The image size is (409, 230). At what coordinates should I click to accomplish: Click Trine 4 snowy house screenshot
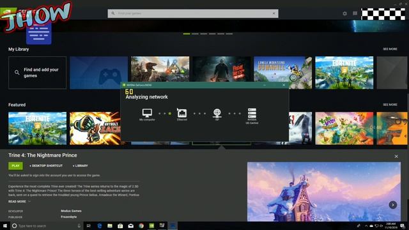(x=324, y=192)
